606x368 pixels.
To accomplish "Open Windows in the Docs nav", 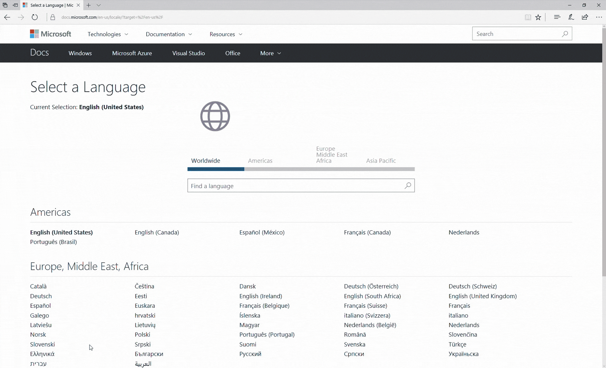I will [80, 53].
